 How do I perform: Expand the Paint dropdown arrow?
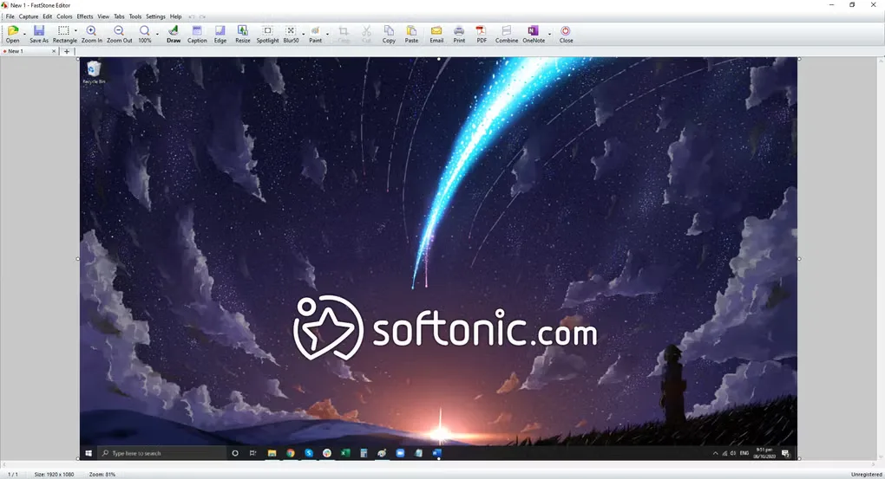(x=327, y=34)
